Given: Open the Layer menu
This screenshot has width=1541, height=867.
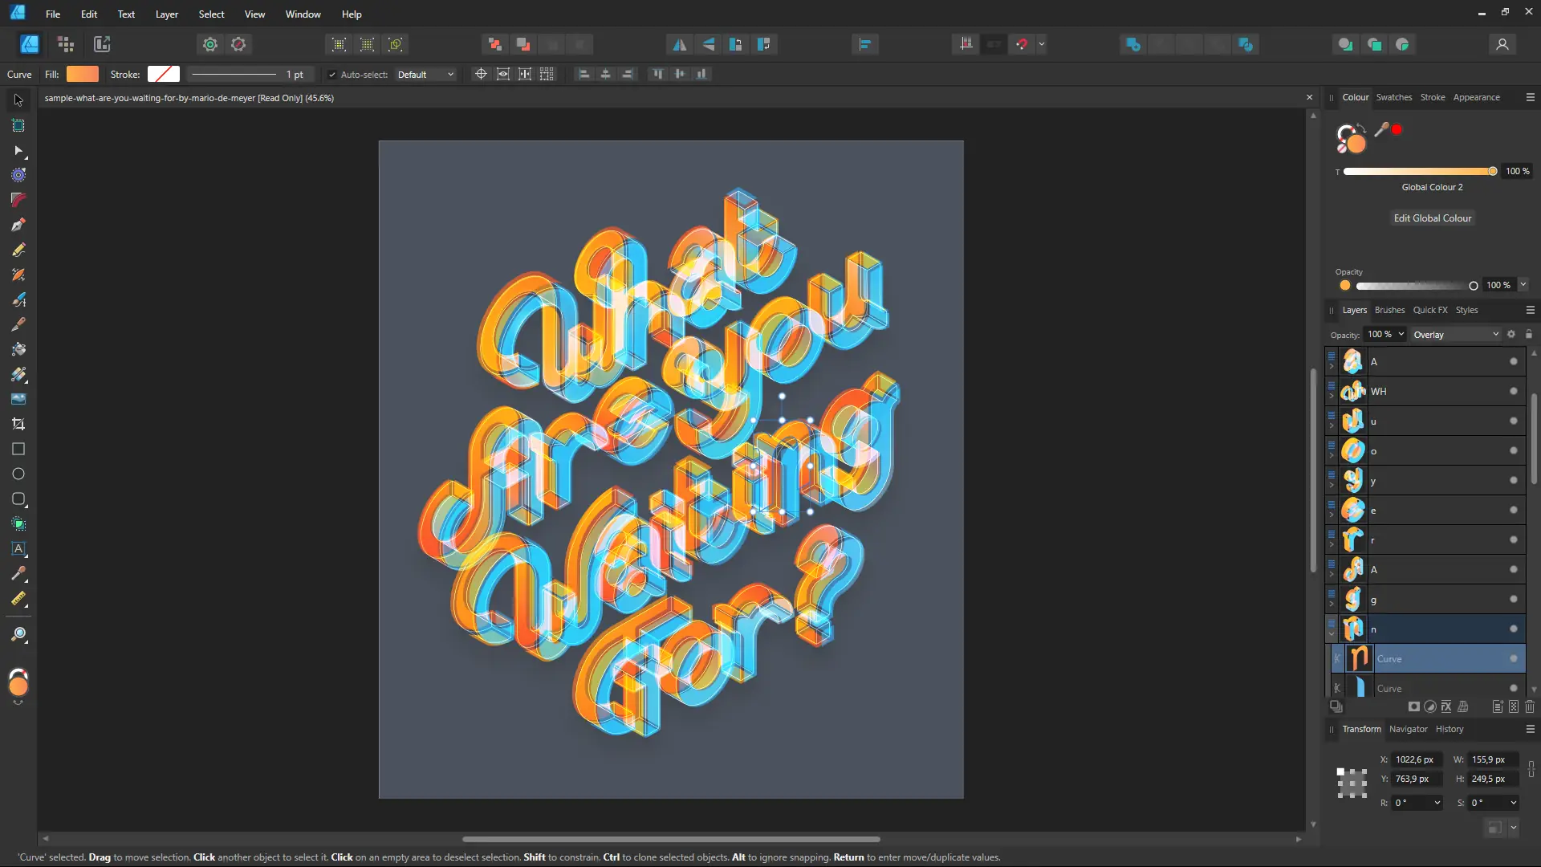Looking at the screenshot, I should [x=166, y=14].
